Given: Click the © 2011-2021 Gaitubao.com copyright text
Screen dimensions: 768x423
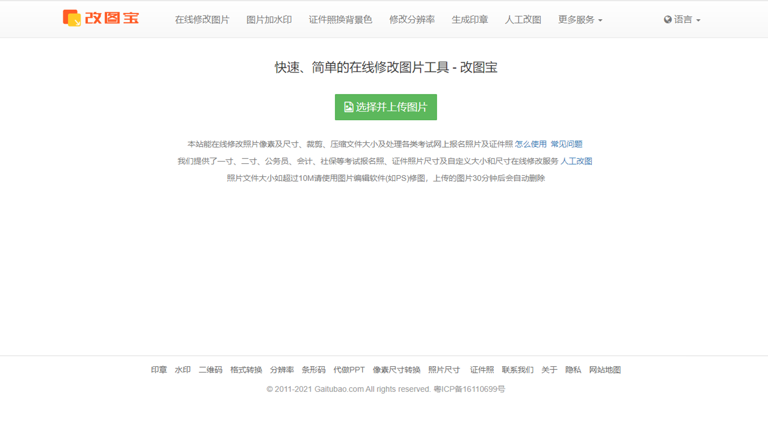Looking at the screenshot, I should pyautogui.click(x=349, y=389).
